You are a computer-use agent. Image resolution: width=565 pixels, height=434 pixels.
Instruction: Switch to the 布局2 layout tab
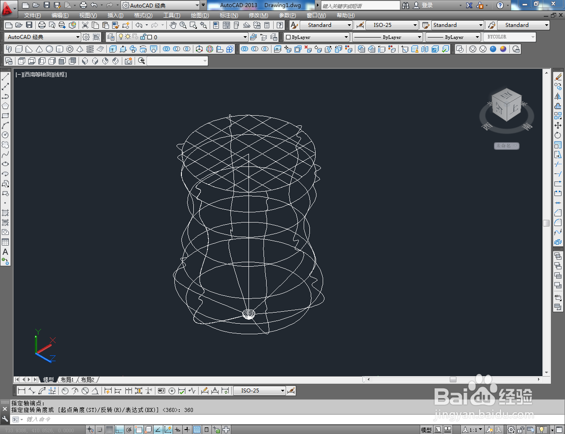tap(87, 380)
